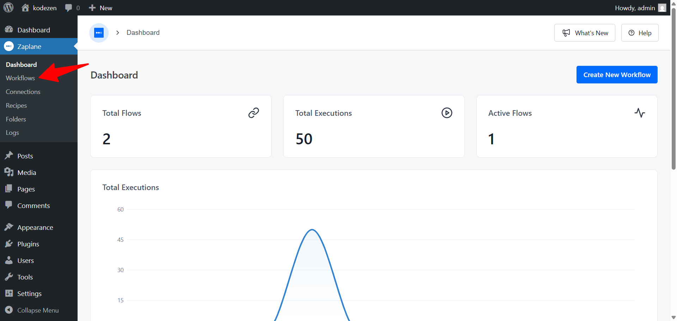Open the Appearance menu
Screen dimensions: 677x321
pos(39,227)
